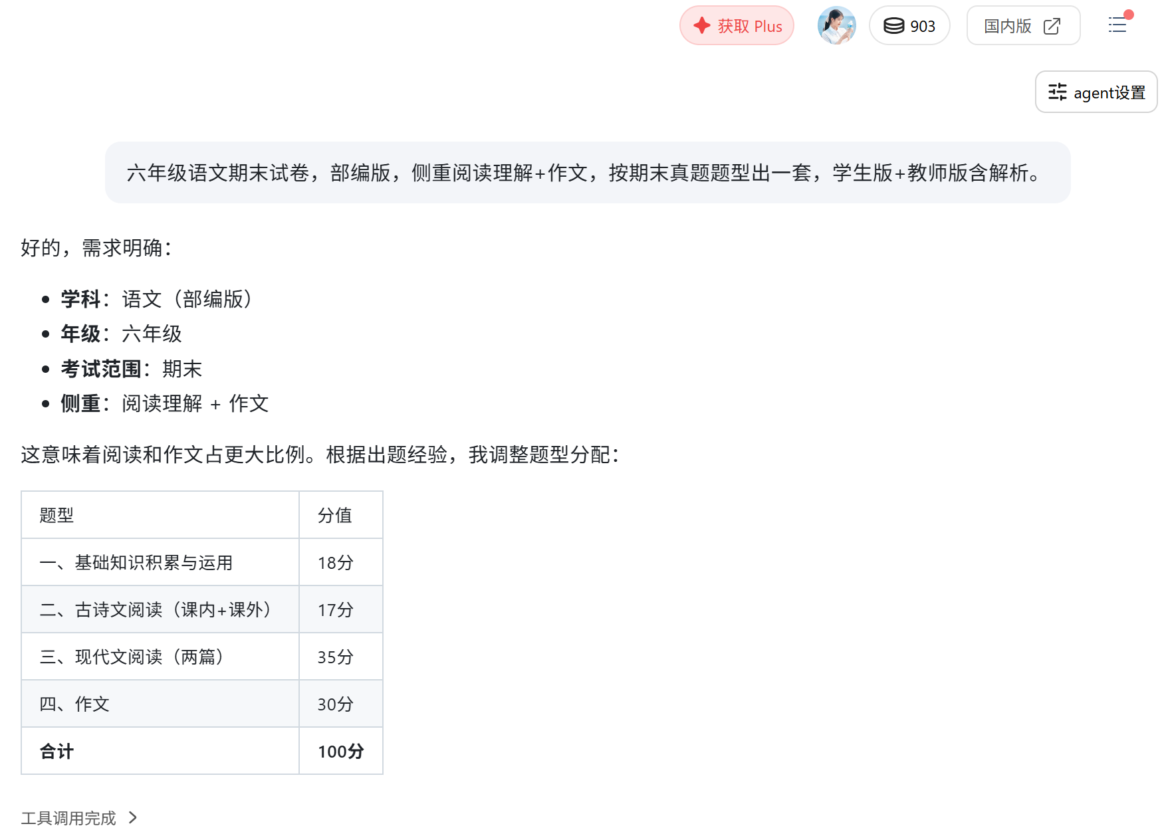Click the 获取 Plus upgrade button
1162x836 pixels.
737,26
